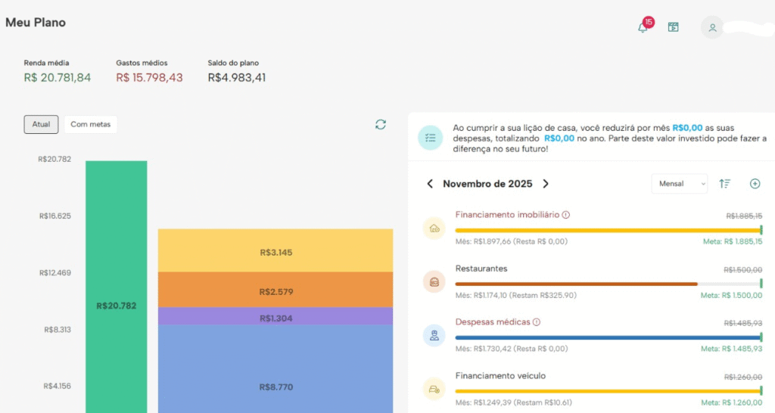
Task: Click the Restaurantes progress bar
Action: [576, 284]
